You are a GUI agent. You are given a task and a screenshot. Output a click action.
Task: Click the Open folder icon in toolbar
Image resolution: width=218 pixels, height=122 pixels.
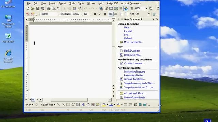[33, 8]
